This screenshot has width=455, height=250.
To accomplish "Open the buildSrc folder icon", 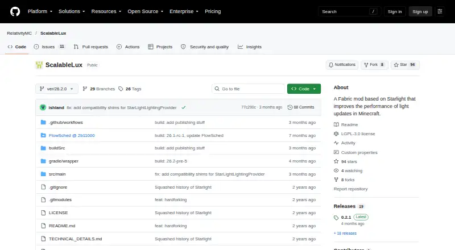I will [43, 148].
